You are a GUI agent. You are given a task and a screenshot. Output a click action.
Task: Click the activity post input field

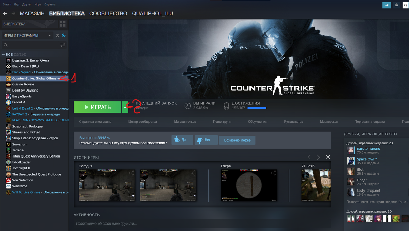tap(202, 224)
